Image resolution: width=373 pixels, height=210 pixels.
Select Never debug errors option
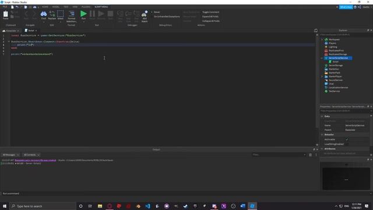156,12
